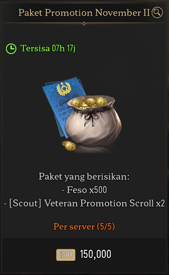The width and height of the screenshot is (169, 275).
Task: Open package details with the magnifier icon
Action: pyautogui.click(x=157, y=12)
